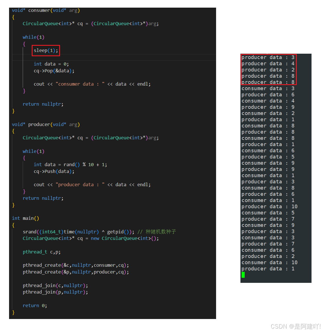322x332 pixels.
Task: Click terminal line 'producer data : 4'
Action: (x=268, y=64)
